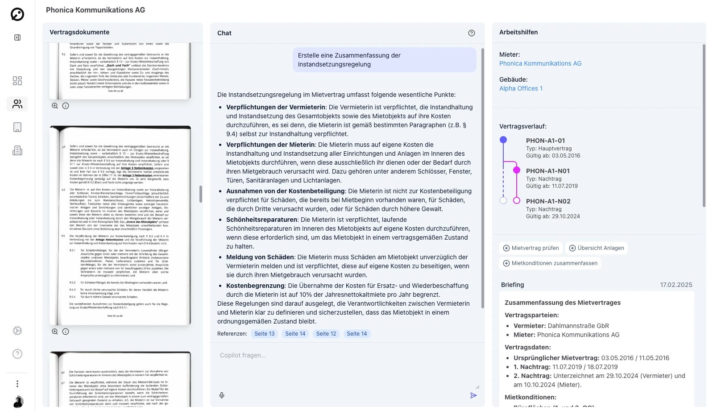The width and height of the screenshot is (713, 411).
Task: Select PHON-A1-N01 timeline node
Action: 517,170
